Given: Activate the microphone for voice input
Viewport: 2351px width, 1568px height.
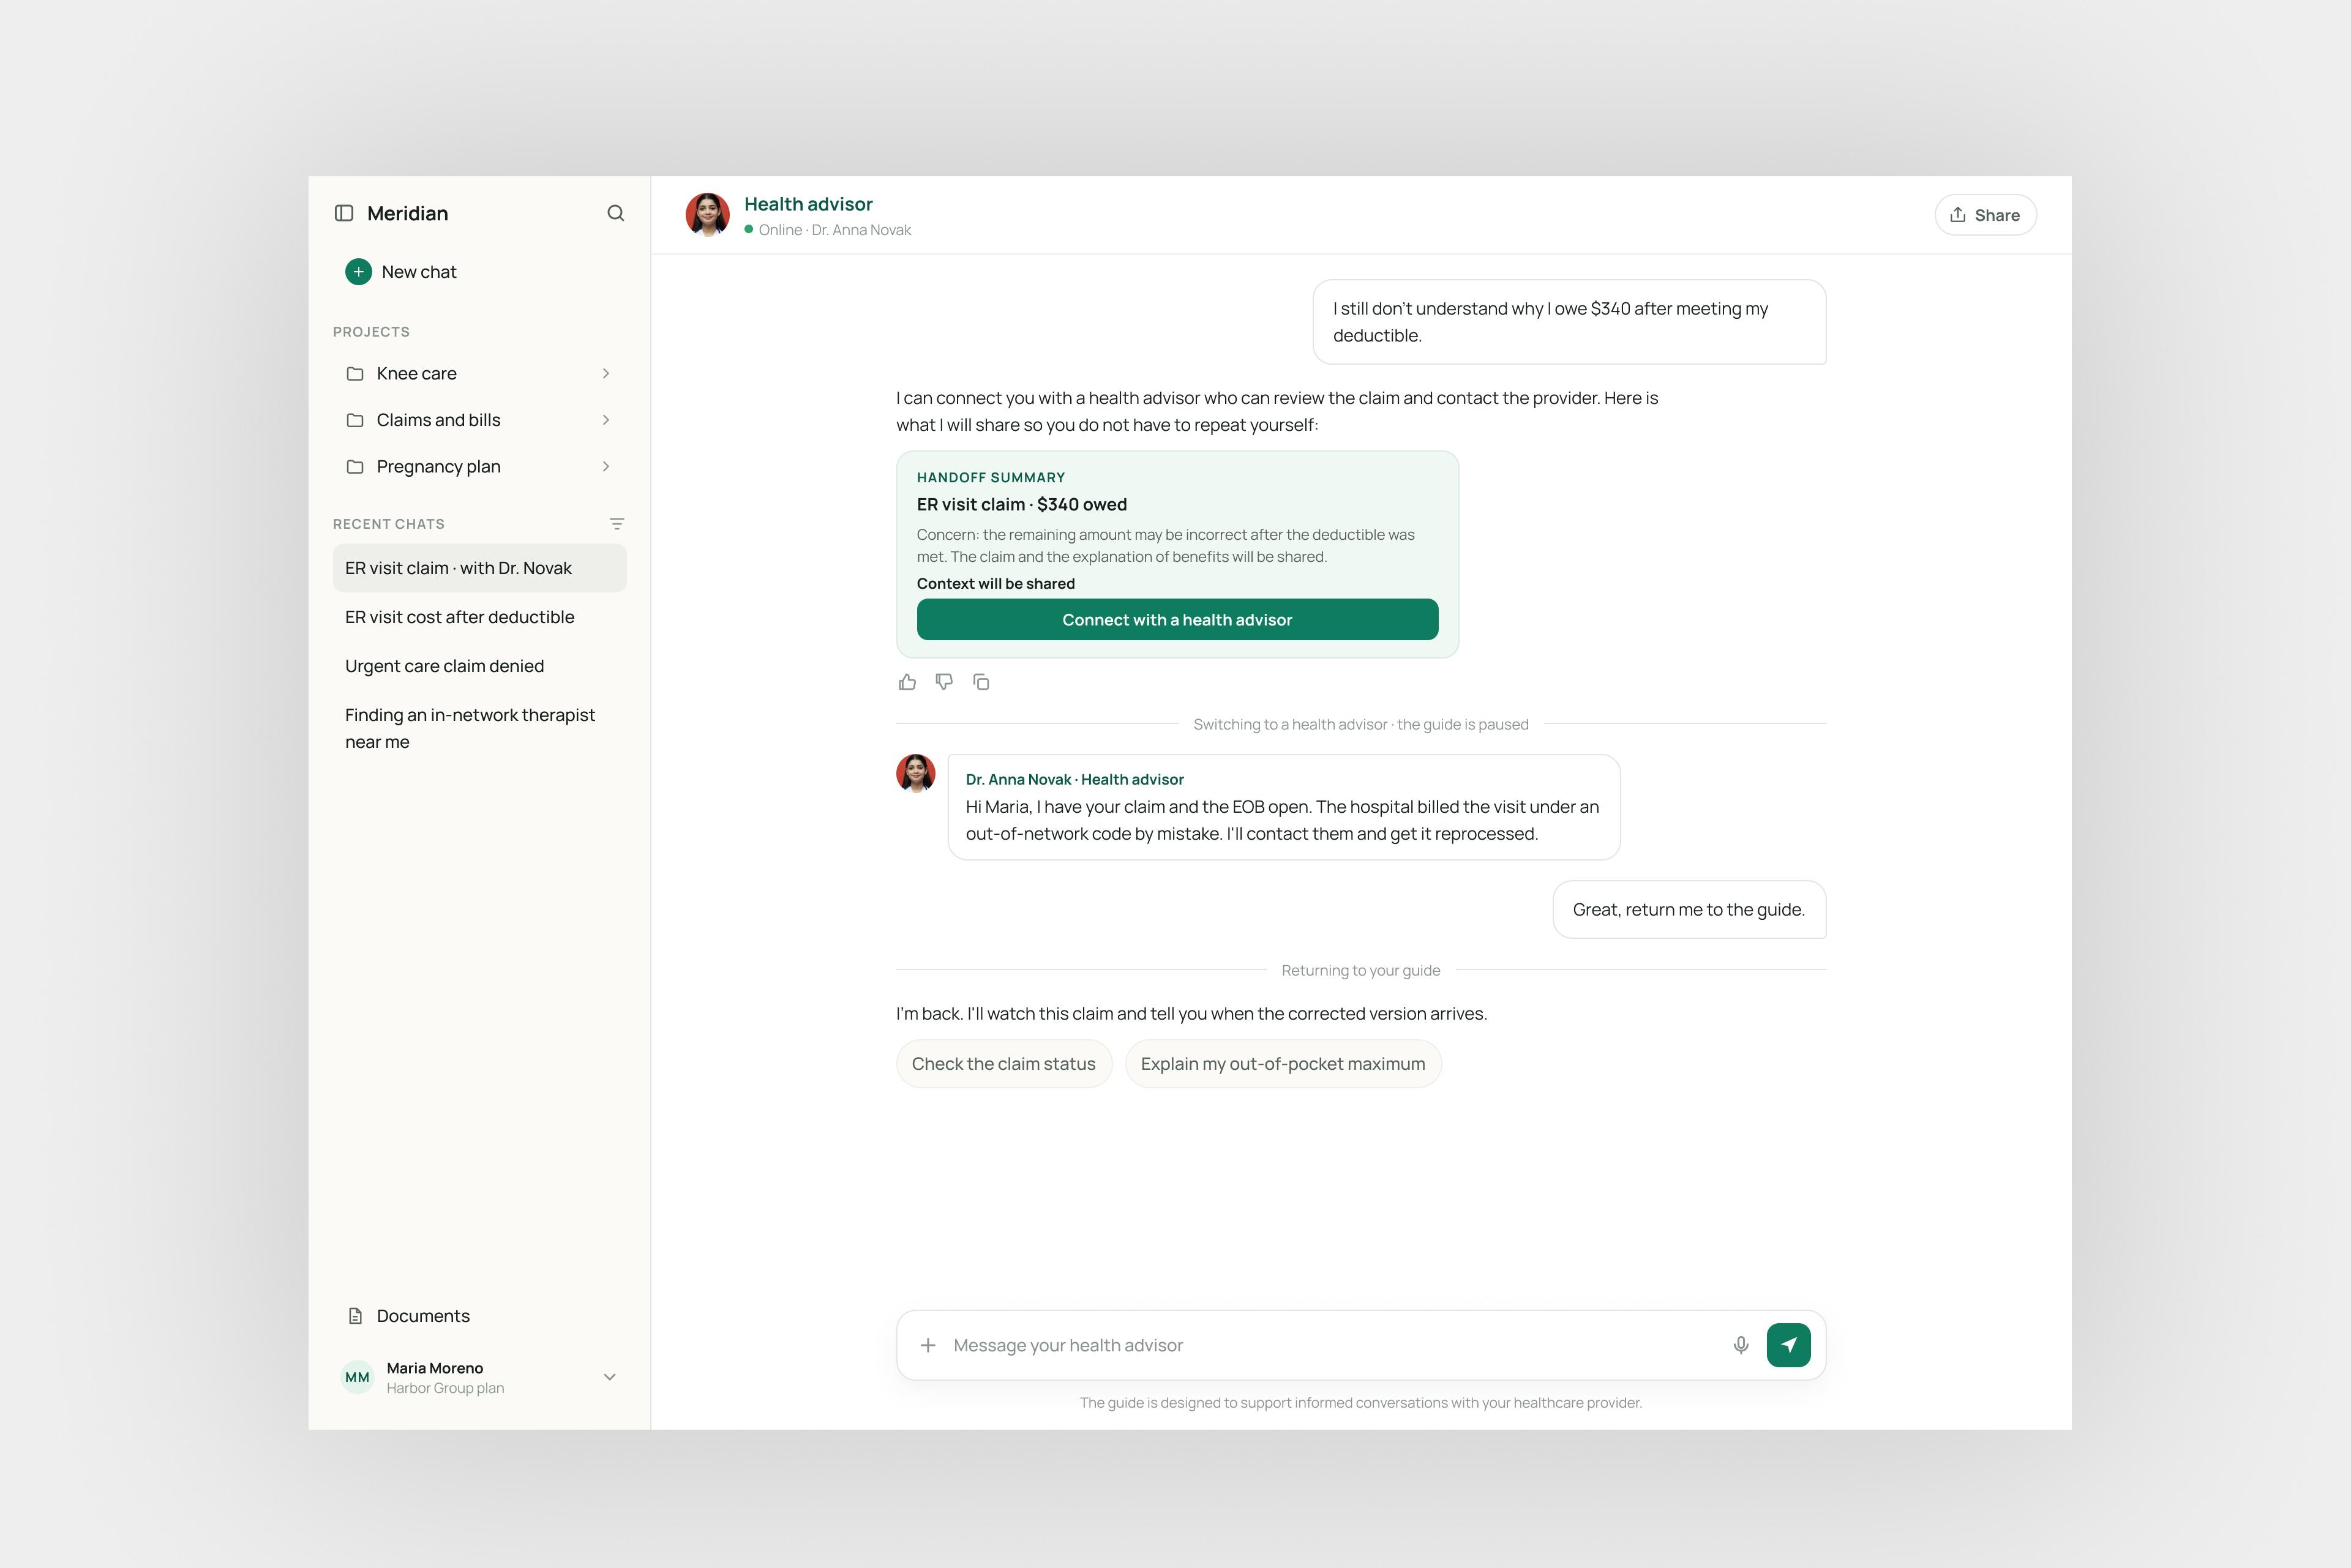Looking at the screenshot, I should (1741, 1345).
